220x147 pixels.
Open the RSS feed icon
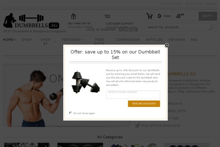tap(131, 29)
